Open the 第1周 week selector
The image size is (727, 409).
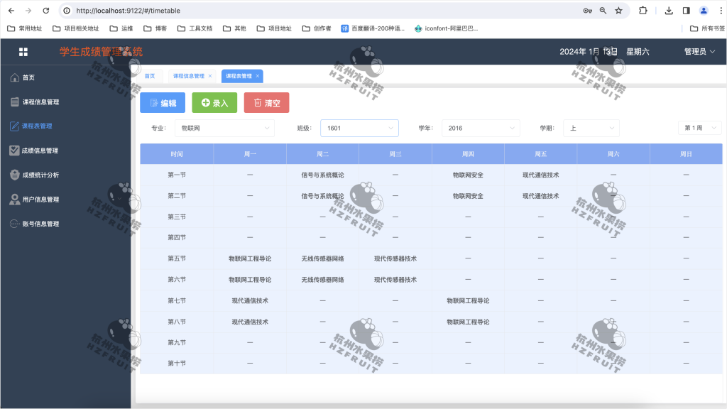click(x=699, y=128)
